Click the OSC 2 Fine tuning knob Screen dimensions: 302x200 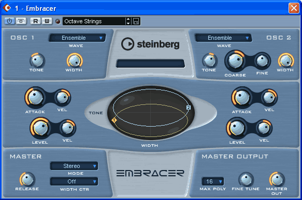[x=262, y=60]
